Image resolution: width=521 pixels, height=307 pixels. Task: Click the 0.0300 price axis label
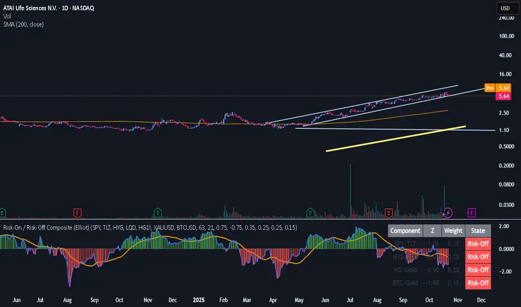coord(506,205)
